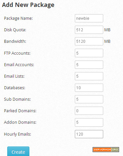
Task: Click the Addon Domains input field
Action: pos(89,122)
